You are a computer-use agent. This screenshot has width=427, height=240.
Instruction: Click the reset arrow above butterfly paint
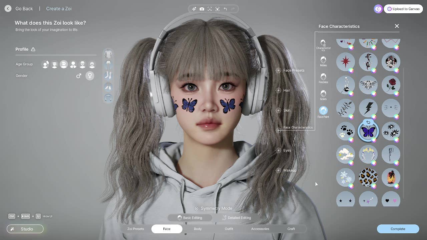click(x=368, y=122)
